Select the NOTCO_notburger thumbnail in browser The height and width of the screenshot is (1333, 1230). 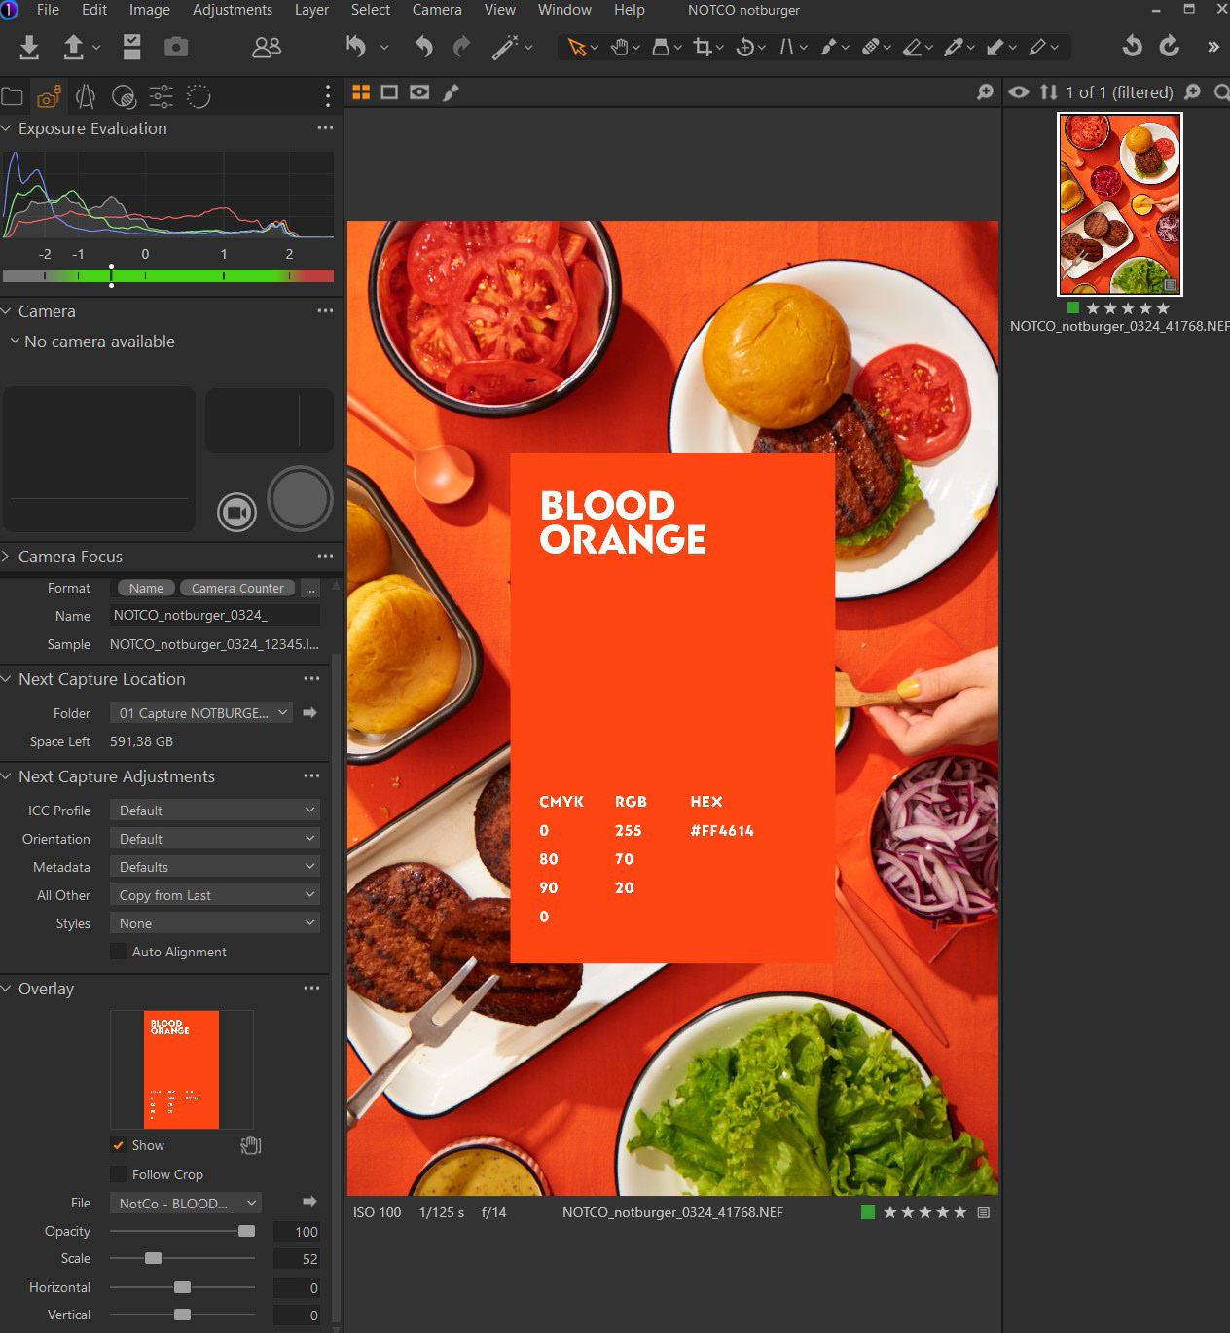tap(1119, 204)
